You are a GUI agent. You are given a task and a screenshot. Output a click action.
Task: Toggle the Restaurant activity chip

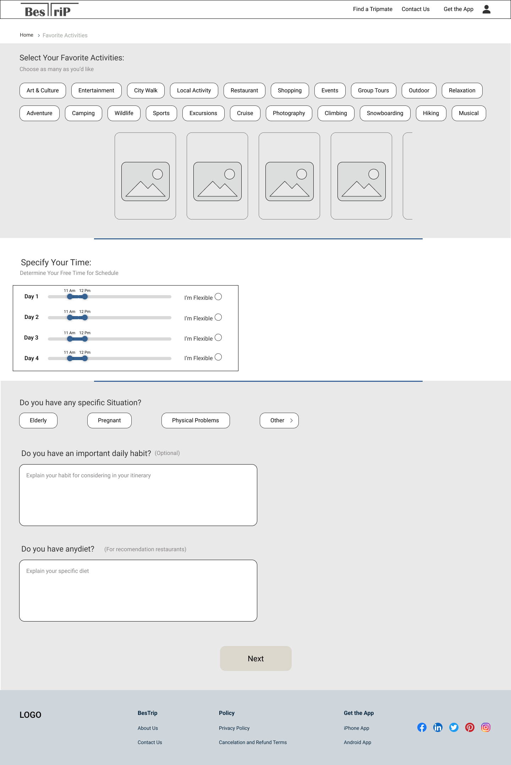(x=244, y=91)
